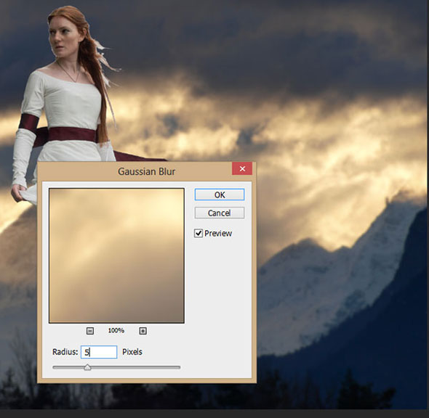The image size is (429, 418).
Task: Click the Radius label text
Action: 65,352
